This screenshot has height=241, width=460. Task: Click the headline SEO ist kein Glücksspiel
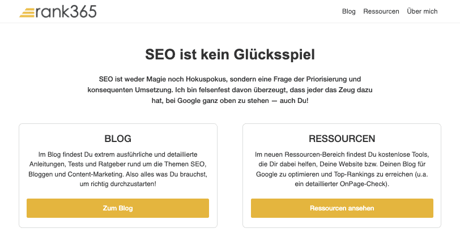point(230,54)
